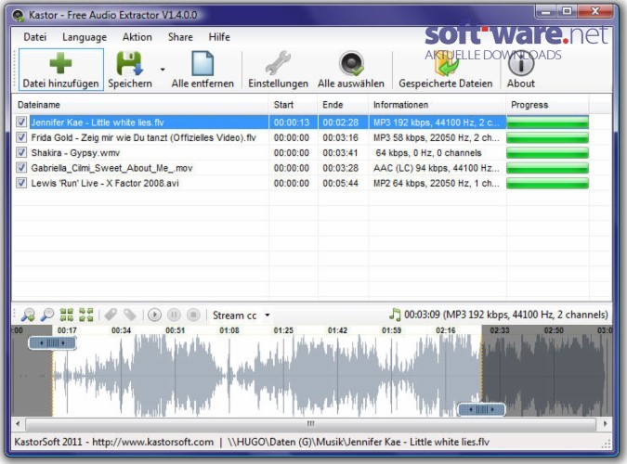Click the zoom out magnifier icon
The width and height of the screenshot is (627, 464).
(x=47, y=315)
